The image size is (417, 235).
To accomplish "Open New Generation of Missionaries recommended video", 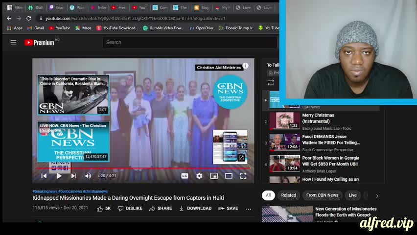I will (x=320, y=214).
